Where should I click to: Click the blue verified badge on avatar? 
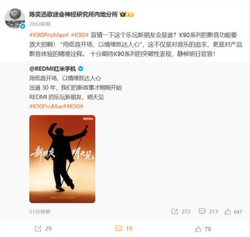click(23, 26)
